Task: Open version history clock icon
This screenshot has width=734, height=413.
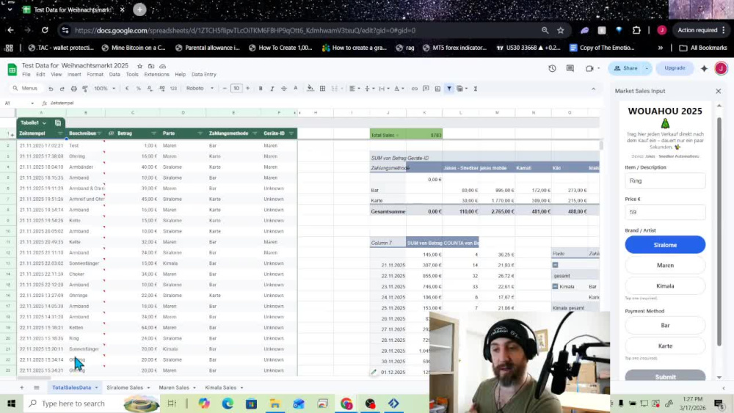Action: pyautogui.click(x=553, y=68)
